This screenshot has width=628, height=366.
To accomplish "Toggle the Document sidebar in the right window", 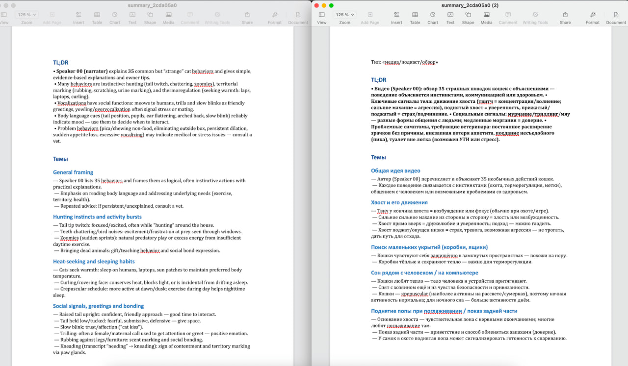I will 616,15.
